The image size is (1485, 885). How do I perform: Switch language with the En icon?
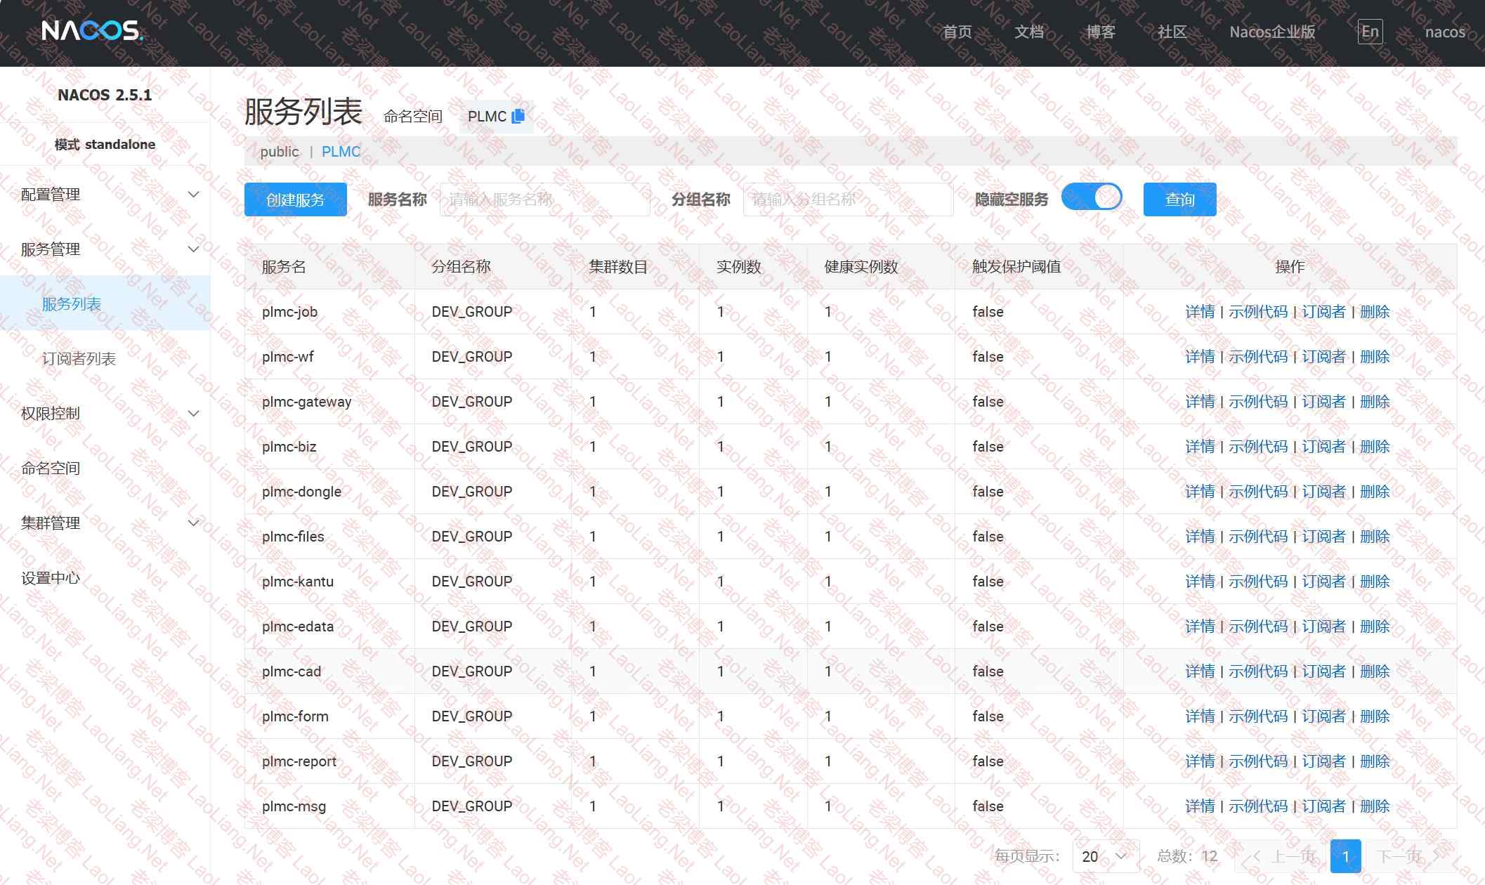[1370, 32]
